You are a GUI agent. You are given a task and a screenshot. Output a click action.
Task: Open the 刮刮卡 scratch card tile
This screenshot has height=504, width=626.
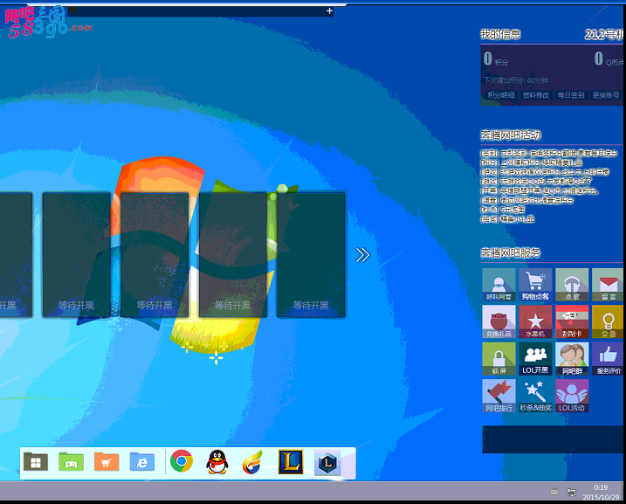572,322
